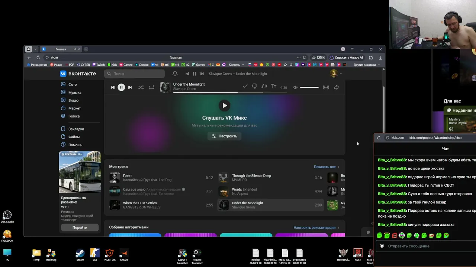Skip to next track in main player
476x267 pixels.
click(130, 88)
